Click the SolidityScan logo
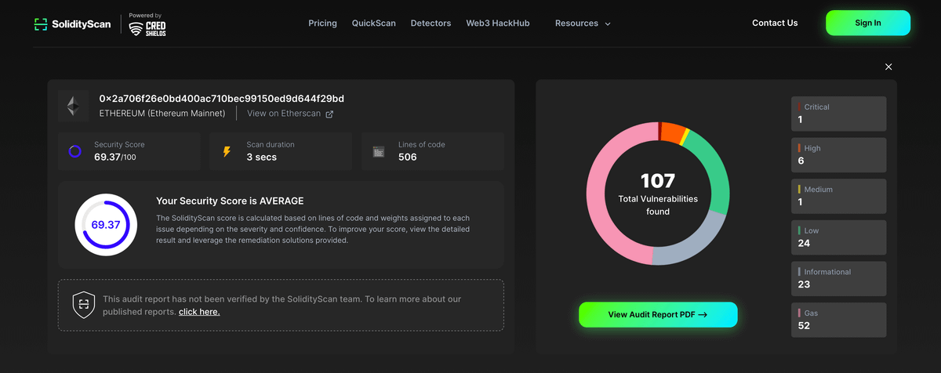The height and width of the screenshot is (373, 941). click(x=72, y=24)
